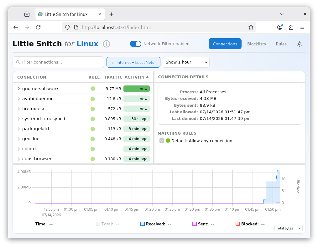Open the Show 1 hour dropdown
The height and width of the screenshot is (247, 318).
click(186, 62)
